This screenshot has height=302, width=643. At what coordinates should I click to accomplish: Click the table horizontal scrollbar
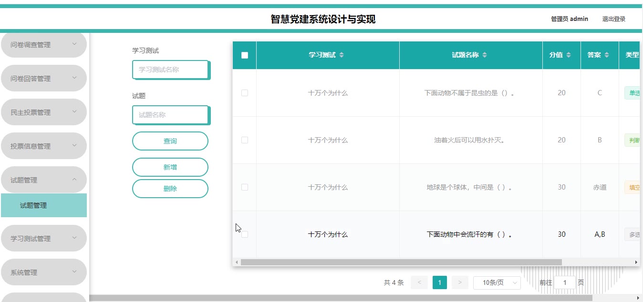point(401,262)
